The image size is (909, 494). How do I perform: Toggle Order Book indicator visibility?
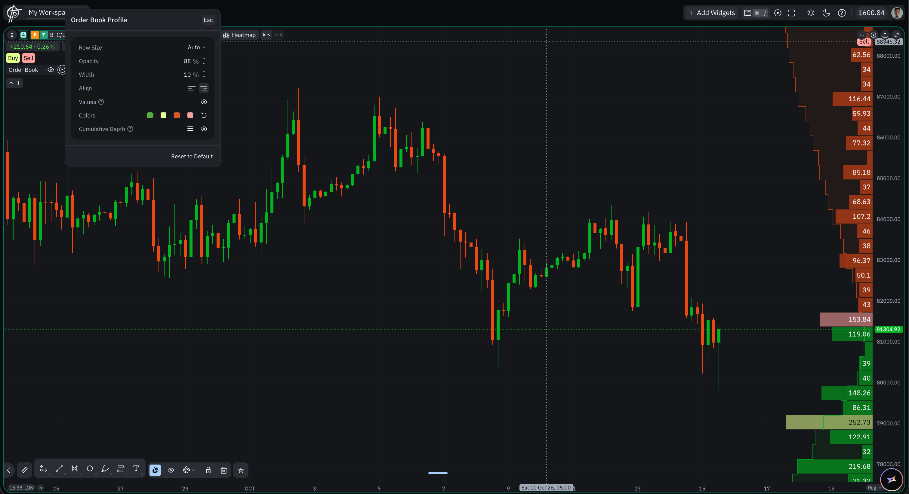pyautogui.click(x=51, y=70)
